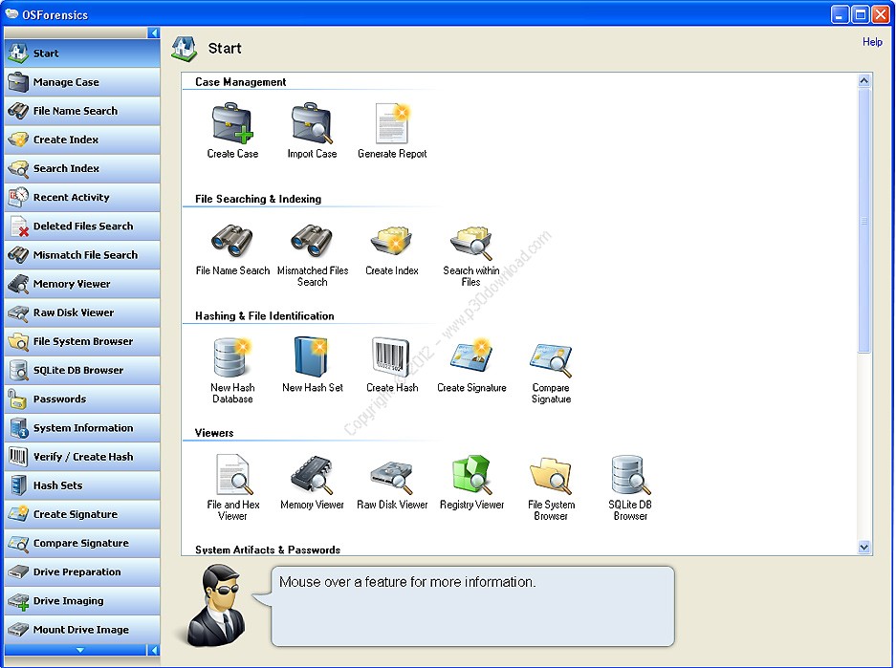Open Memory Viewer from the sidebar
Screen dimensions: 896x668
82,284
